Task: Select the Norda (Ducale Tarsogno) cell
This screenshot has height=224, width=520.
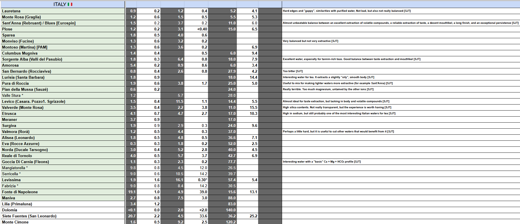Action: coord(63,150)
